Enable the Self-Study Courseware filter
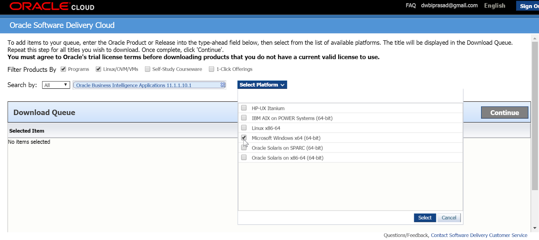The height and width of the screenshot is (240, 539). tap(148, 69)
